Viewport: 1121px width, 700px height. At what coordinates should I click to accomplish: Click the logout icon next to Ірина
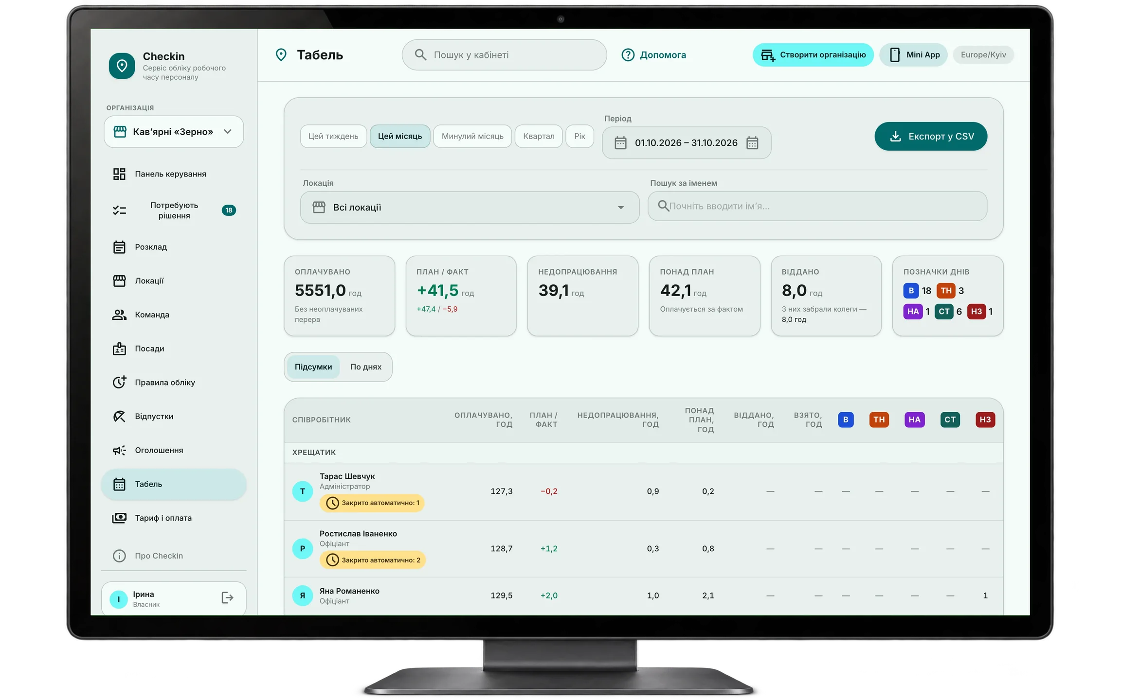coord(227,597)
